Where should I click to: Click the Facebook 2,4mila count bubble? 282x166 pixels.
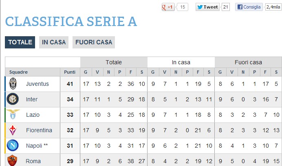click(x=273, y=7)
